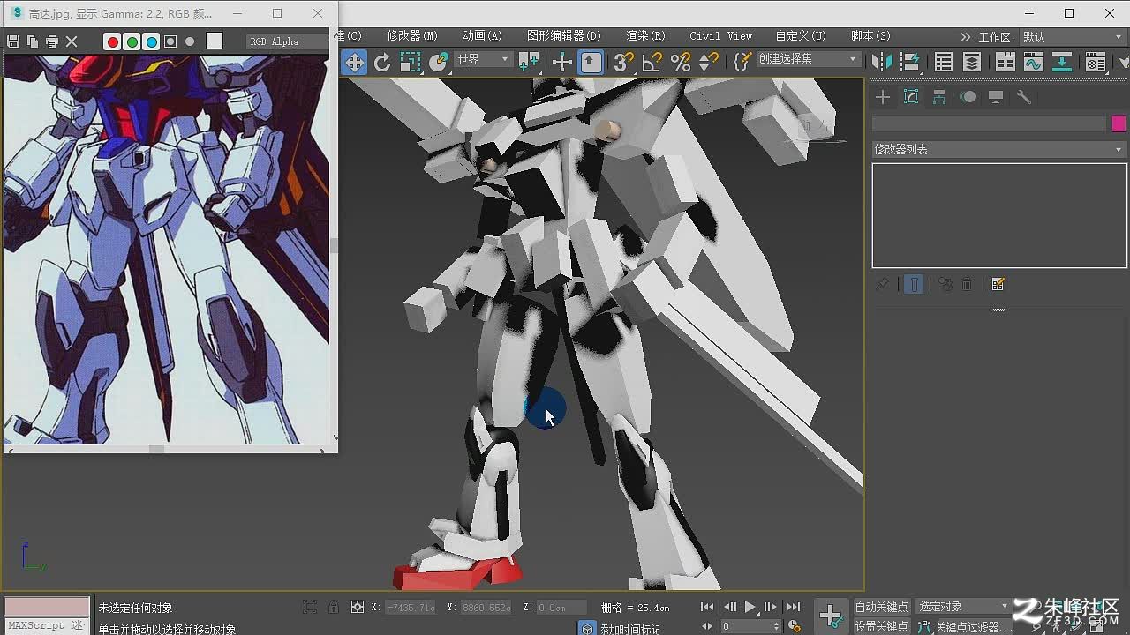1130x635 pixels.
Task: Open 修改器列表 dropdown
Action: click(999, 149)
